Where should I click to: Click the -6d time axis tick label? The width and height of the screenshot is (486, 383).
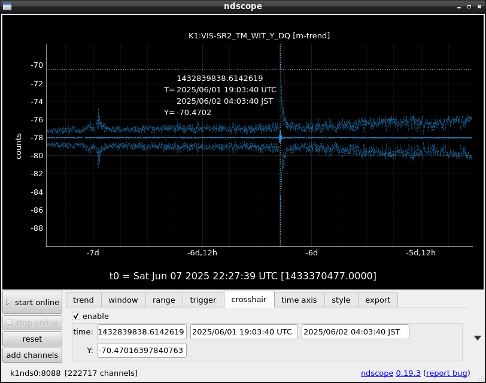[311, 253]
